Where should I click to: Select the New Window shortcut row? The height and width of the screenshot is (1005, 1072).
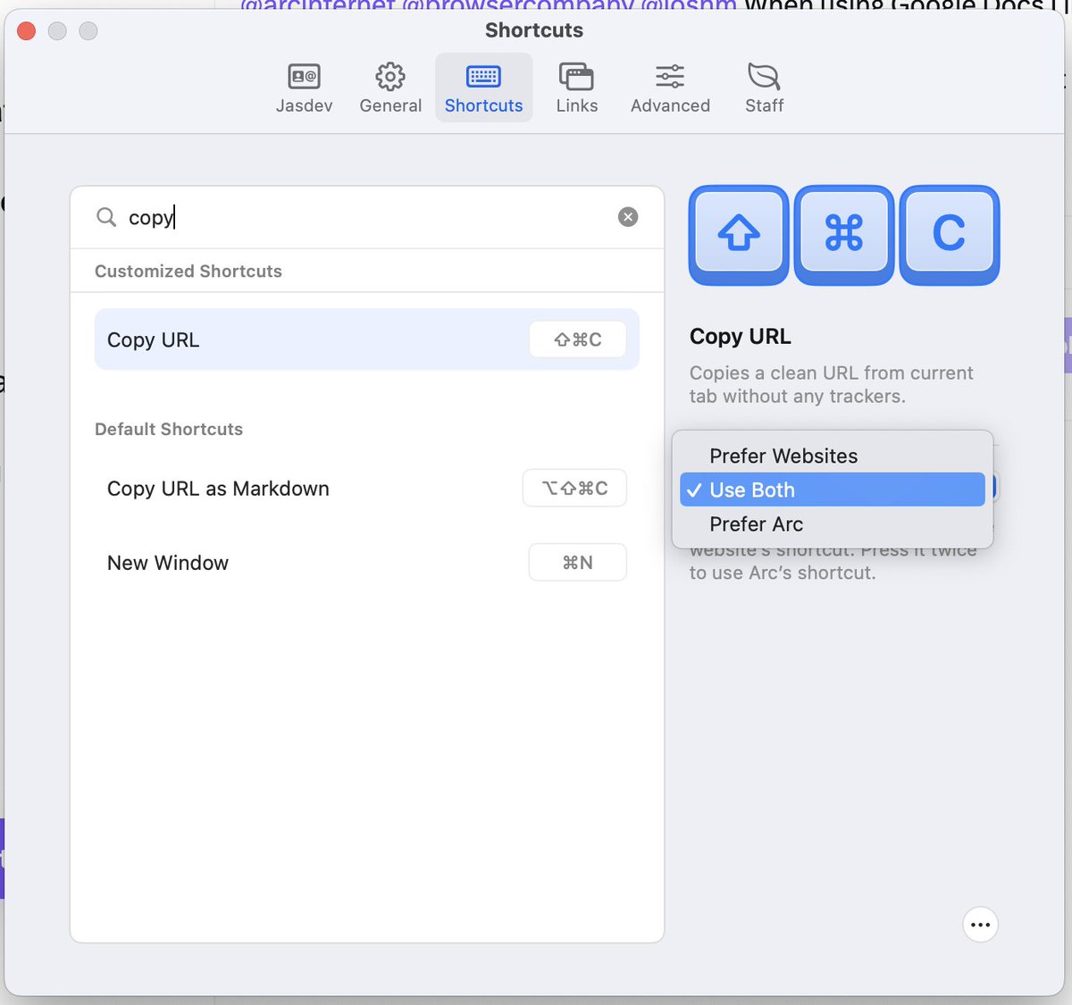pyautogui.click(x=367, y=563)
